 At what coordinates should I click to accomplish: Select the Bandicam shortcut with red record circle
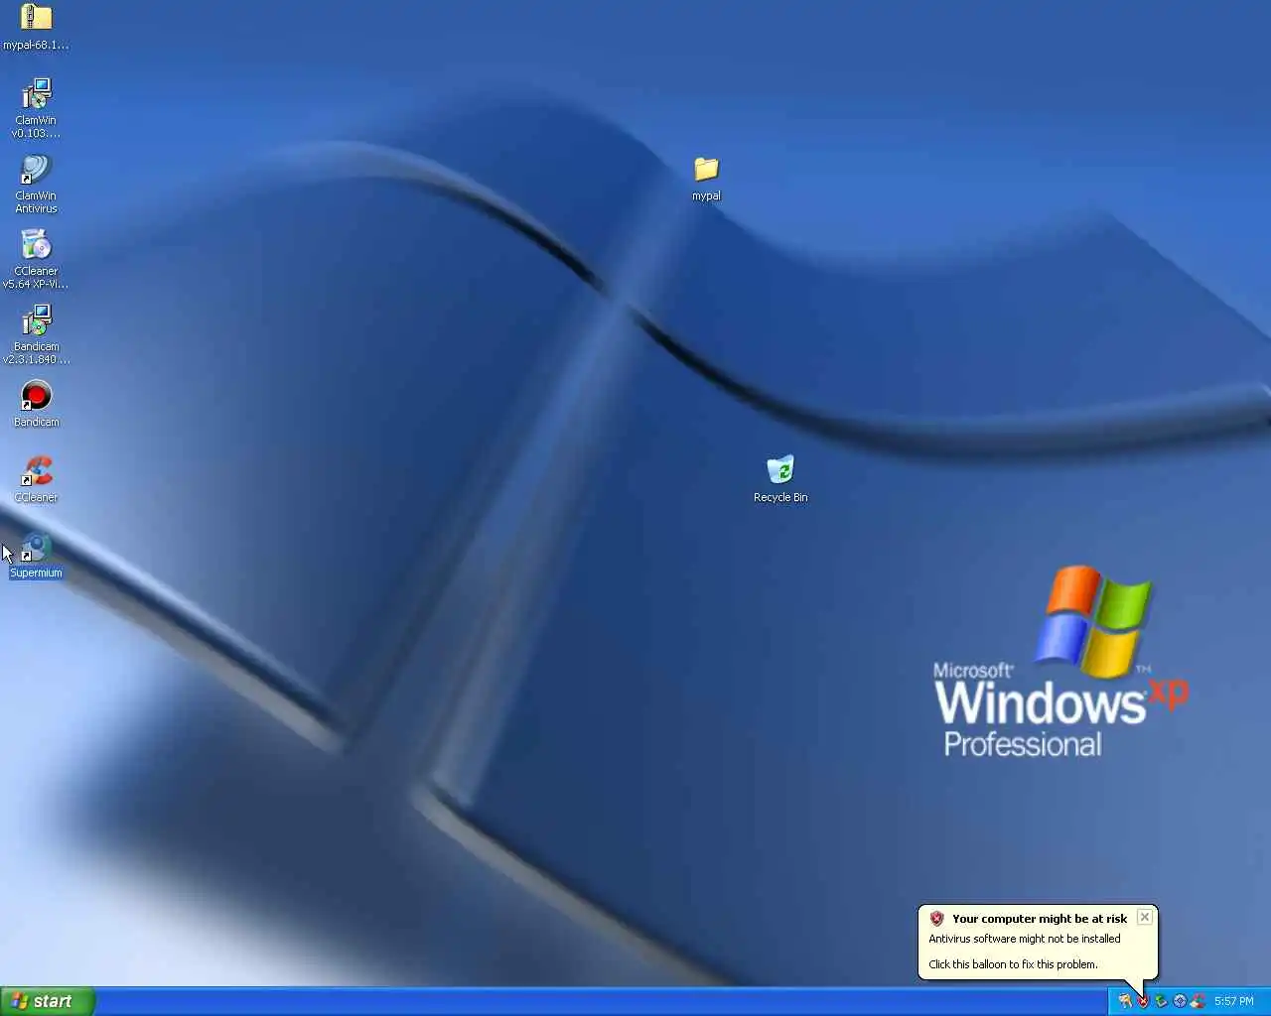[36, 395]
